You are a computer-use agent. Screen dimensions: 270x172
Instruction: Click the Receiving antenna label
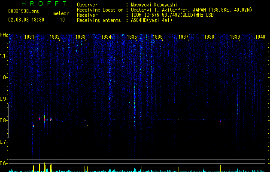click(99, 20)
